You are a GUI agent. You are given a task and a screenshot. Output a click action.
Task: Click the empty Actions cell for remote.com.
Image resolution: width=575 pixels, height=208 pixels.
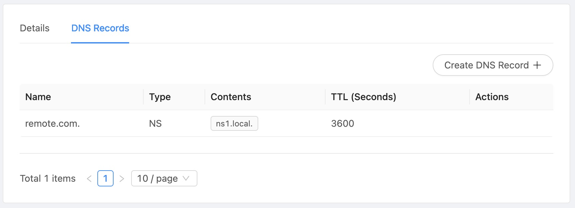[510, 124]
